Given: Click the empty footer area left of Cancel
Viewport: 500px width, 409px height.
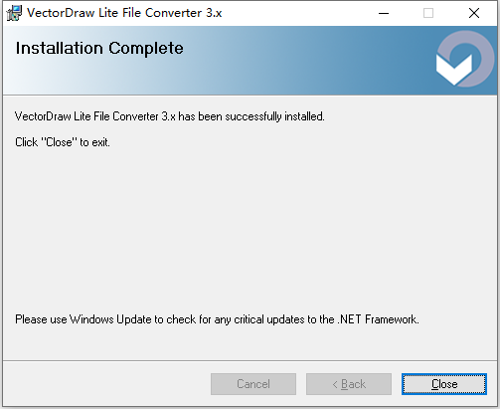Looking at the screenshot, I should [x=106, y=384].
